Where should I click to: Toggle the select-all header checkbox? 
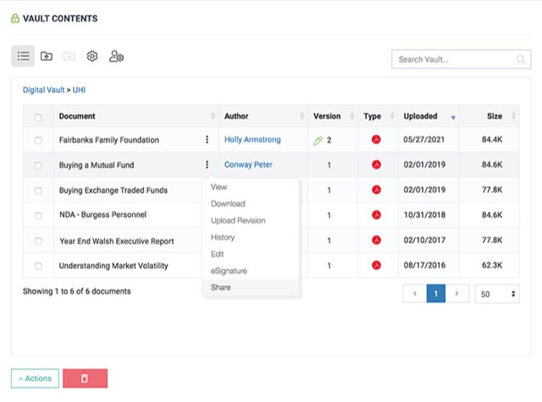pyautogui.click(x=38, y=118)
